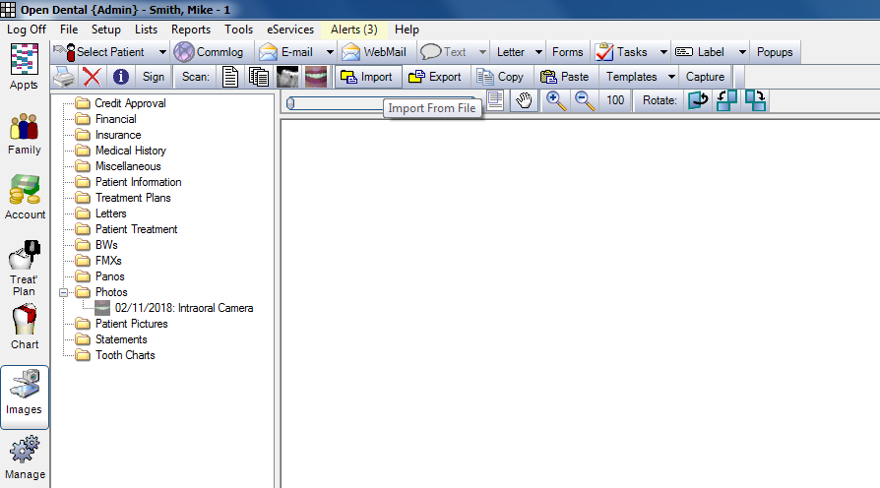
Task: Select the Panos folder
Action: tap(109, 276)
